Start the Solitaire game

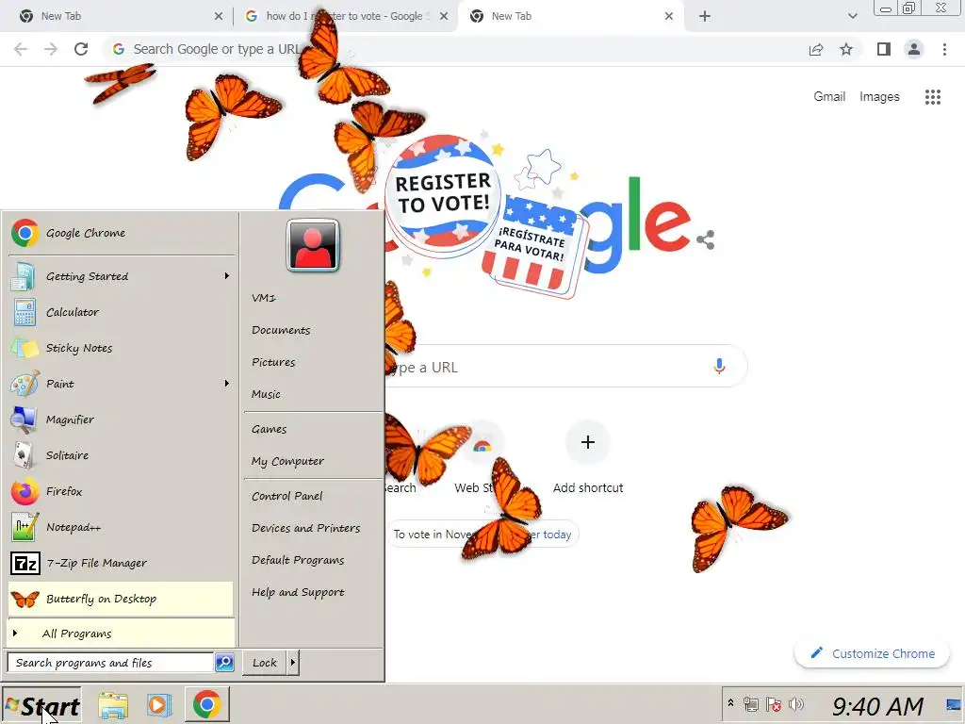(121, 455)
